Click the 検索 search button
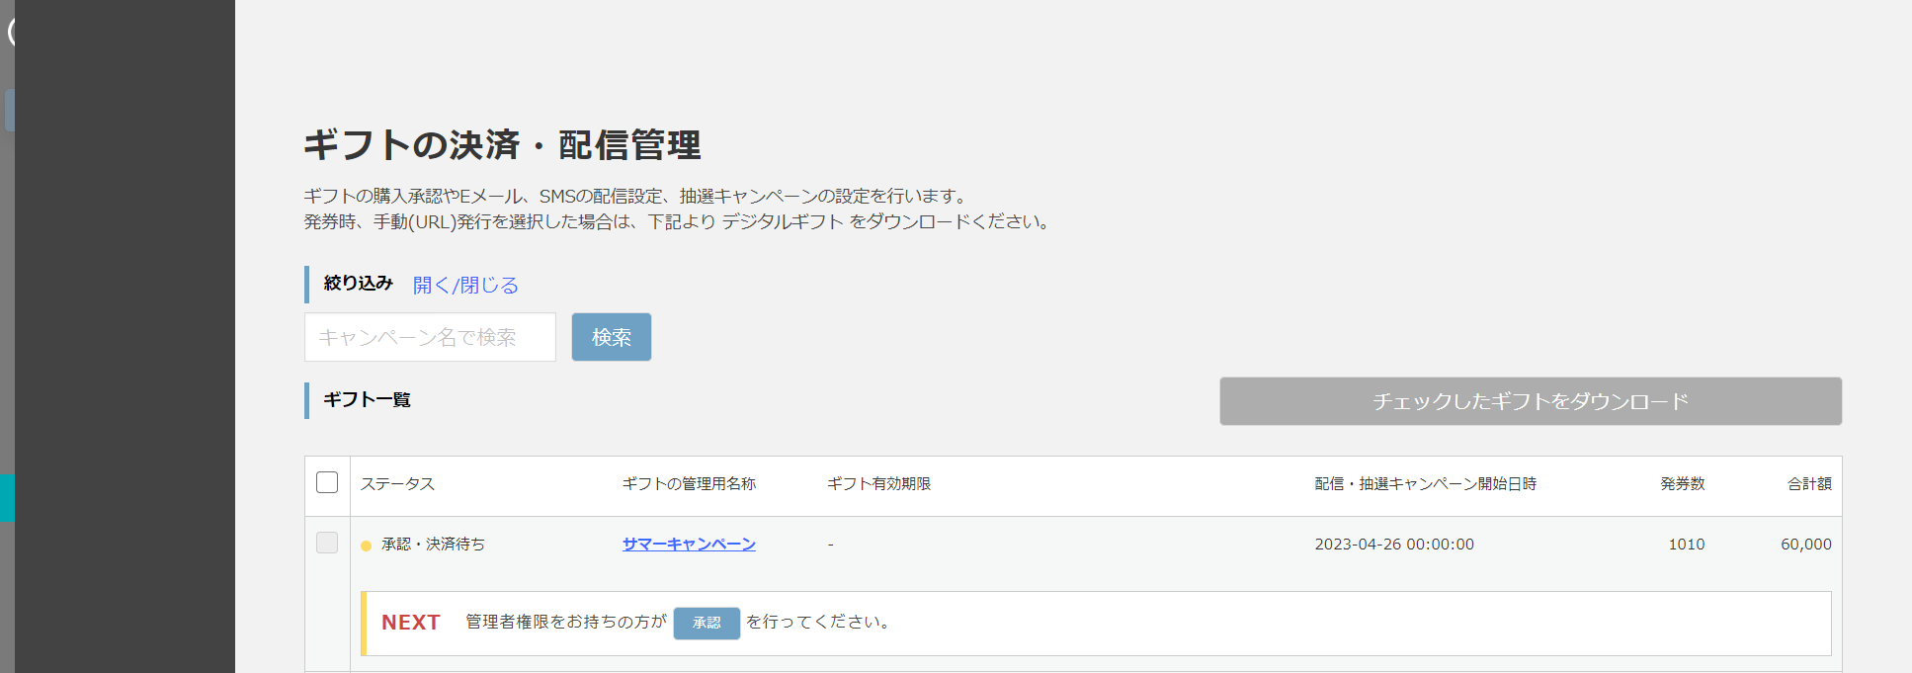Screen dimensions: 1912x673 click(x=612, y=337)
